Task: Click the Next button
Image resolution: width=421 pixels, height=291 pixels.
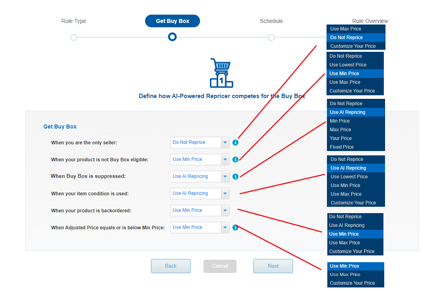Action: tap(273, 266)
